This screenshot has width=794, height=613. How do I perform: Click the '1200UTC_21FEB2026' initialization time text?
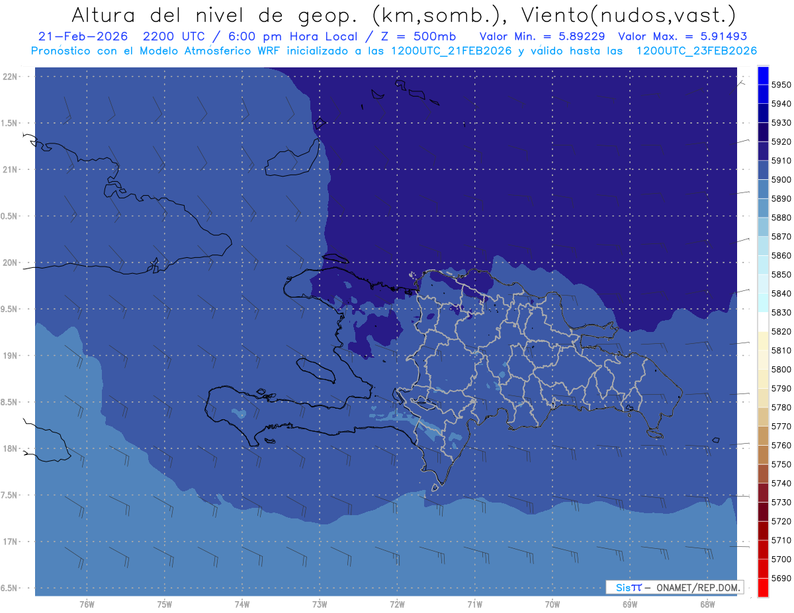click(x=451, y=51)
